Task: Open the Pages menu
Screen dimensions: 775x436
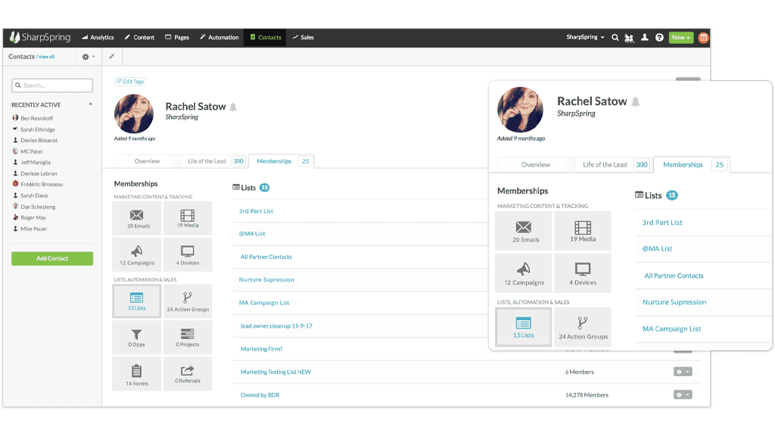Action: click(x=177, y=37)
